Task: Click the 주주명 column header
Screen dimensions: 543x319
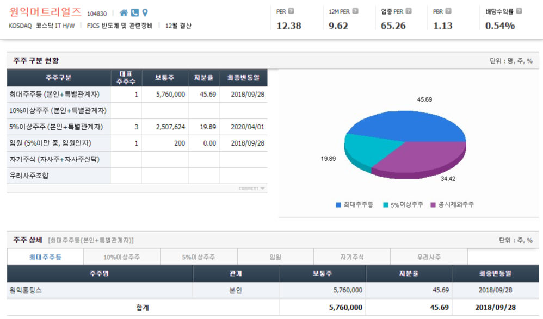Action: tap(100, 273)
